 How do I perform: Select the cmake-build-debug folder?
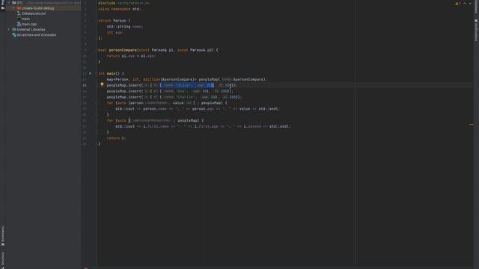click(38, 8)
